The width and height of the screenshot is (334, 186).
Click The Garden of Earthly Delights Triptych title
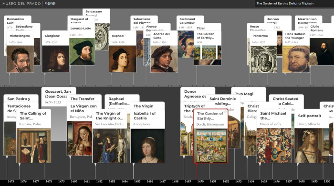(x=285, y=3)
